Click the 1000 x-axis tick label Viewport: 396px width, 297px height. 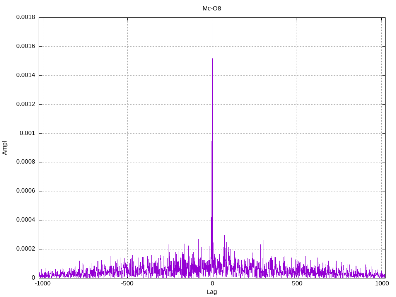[382, 283]
